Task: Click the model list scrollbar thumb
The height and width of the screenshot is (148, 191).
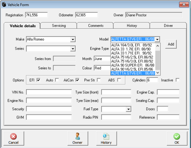Action: [158, 60]
